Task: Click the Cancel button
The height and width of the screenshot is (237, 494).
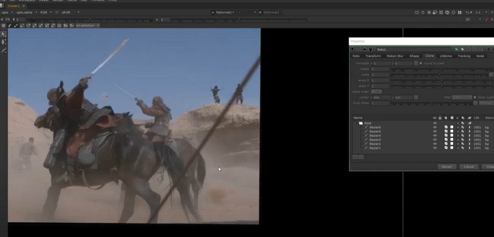Action: [x=469, y=167]
